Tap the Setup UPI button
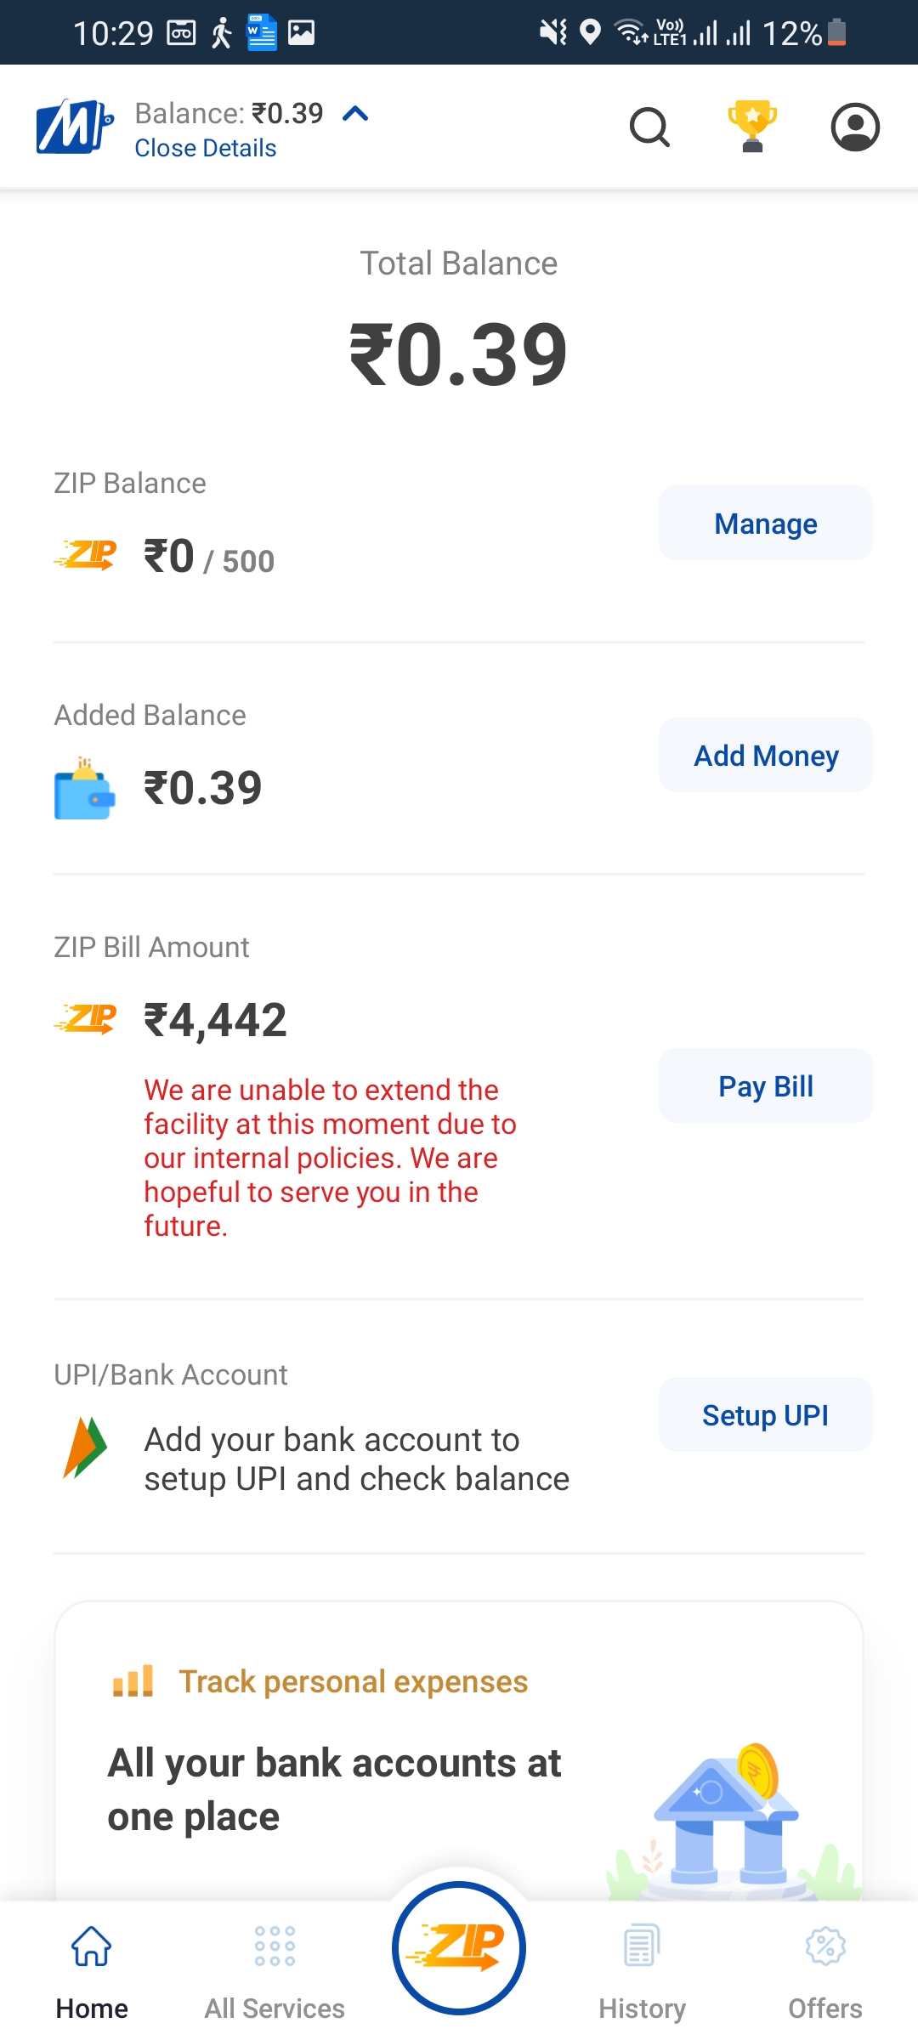The width and height of the screenshot is (918, 2040). pos(765,1415)
